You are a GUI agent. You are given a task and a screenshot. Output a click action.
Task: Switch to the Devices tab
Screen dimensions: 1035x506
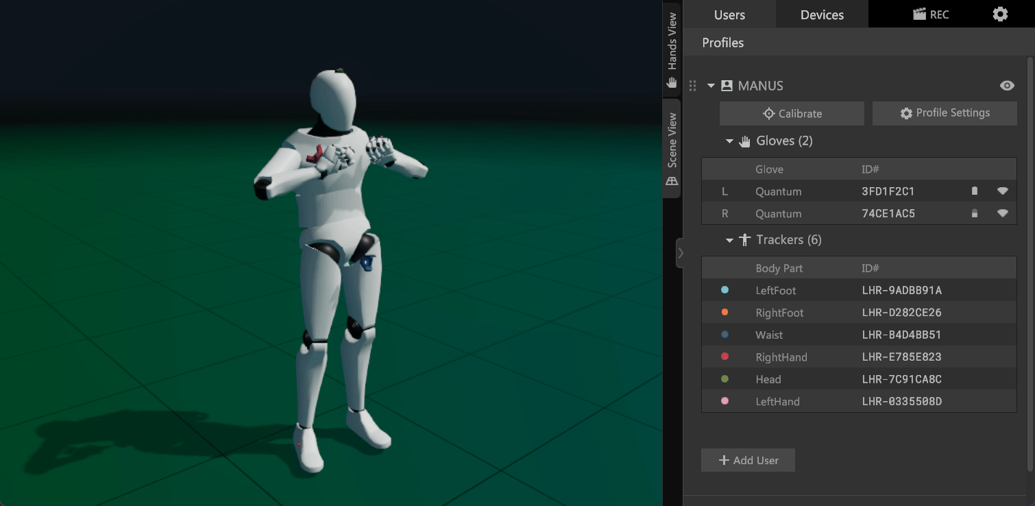pyautogui.click(x=822, y=14)
